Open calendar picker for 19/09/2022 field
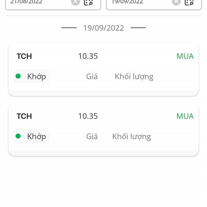 pyautogui.click(x=189, y=2)
